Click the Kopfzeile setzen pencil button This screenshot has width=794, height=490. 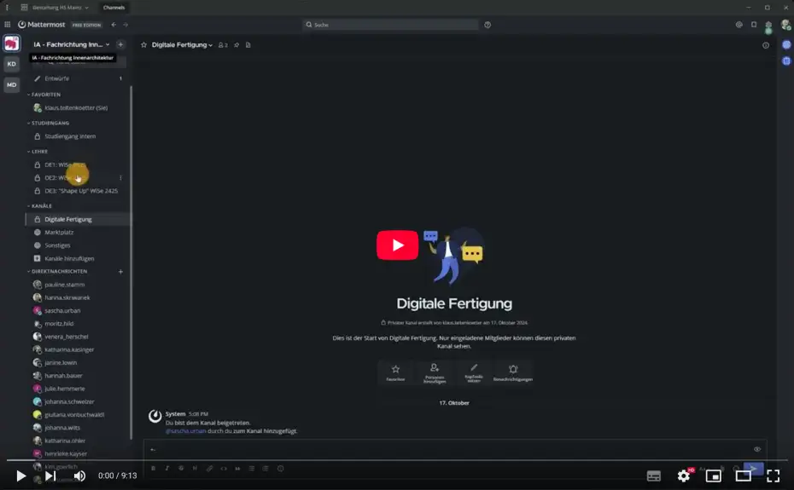pyautogui.click(x=474, y=372)
